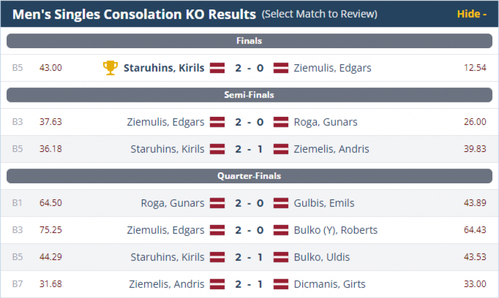Click the flag beside Bulko, Uldis
The height and width of the screenshot is (298, 499).
281,257
